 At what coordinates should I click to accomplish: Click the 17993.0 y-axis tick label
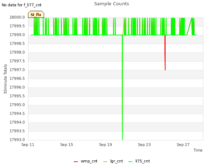[17, 140]
